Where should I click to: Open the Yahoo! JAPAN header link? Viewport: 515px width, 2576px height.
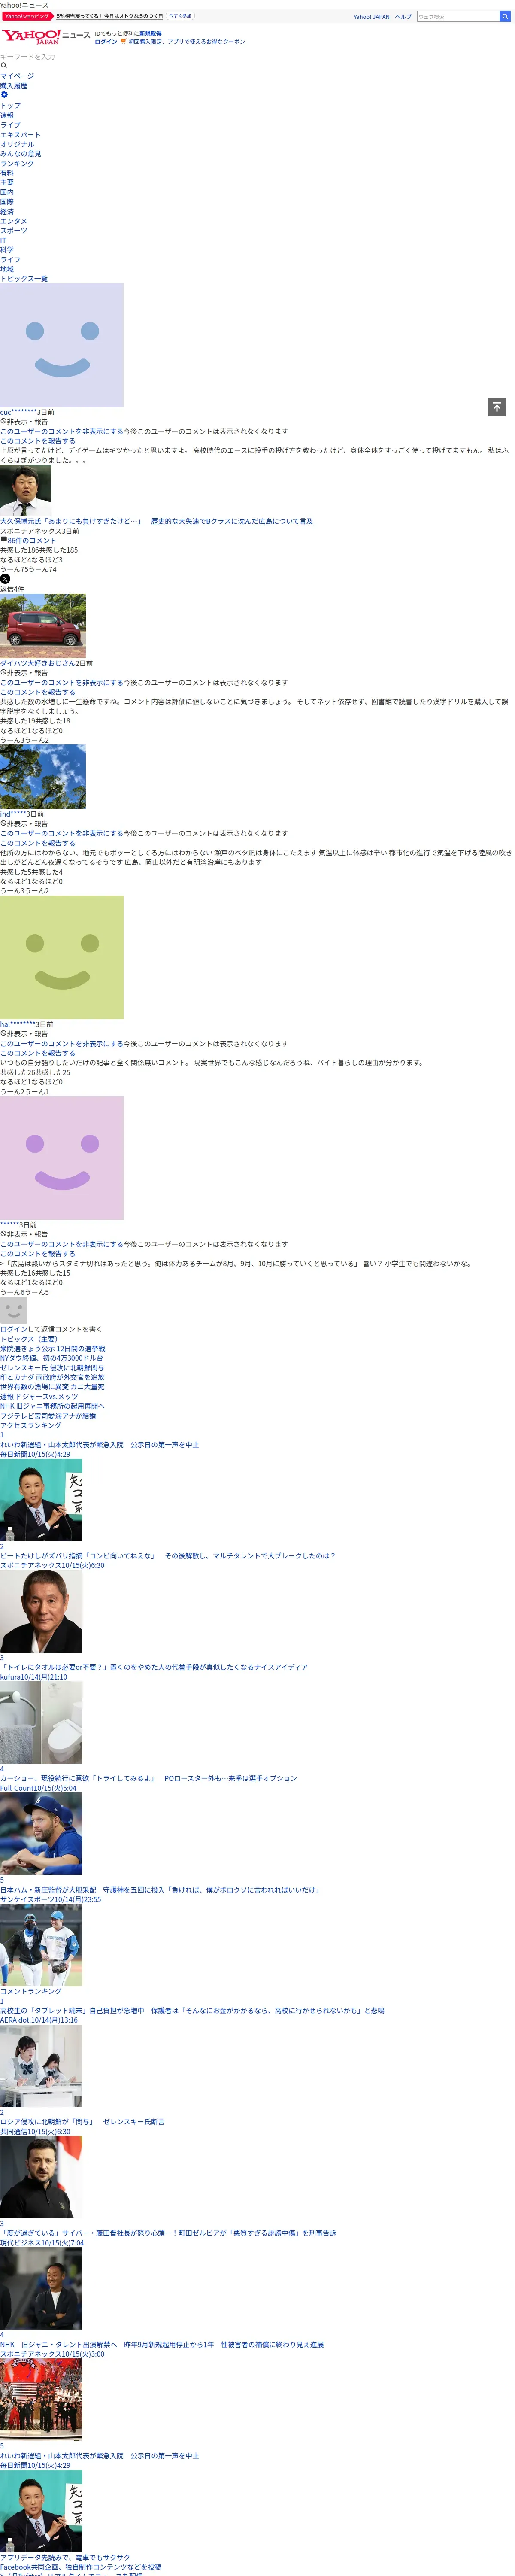point(371,17)
